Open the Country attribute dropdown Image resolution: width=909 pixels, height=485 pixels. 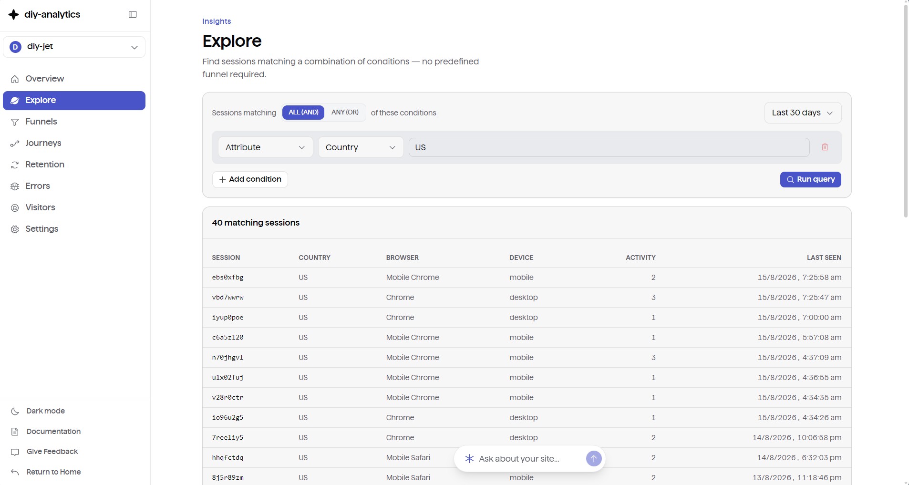point(361,147)
